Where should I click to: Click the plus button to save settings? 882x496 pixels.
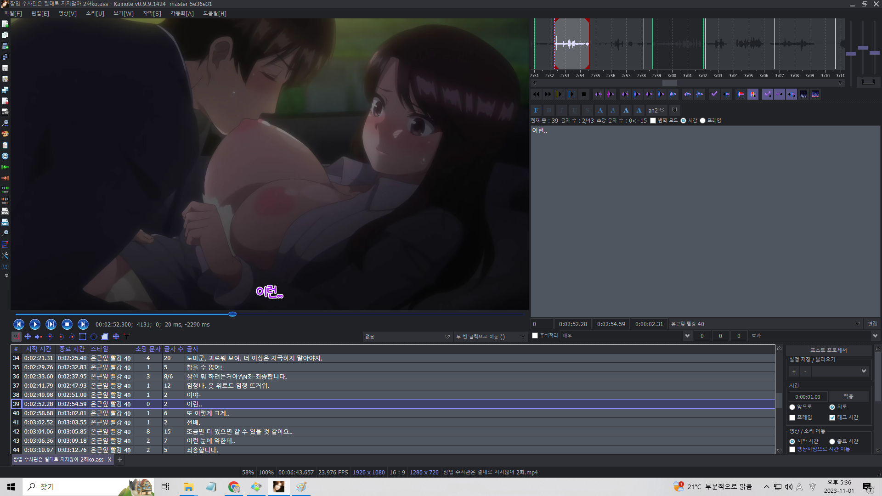pos(794,371)
